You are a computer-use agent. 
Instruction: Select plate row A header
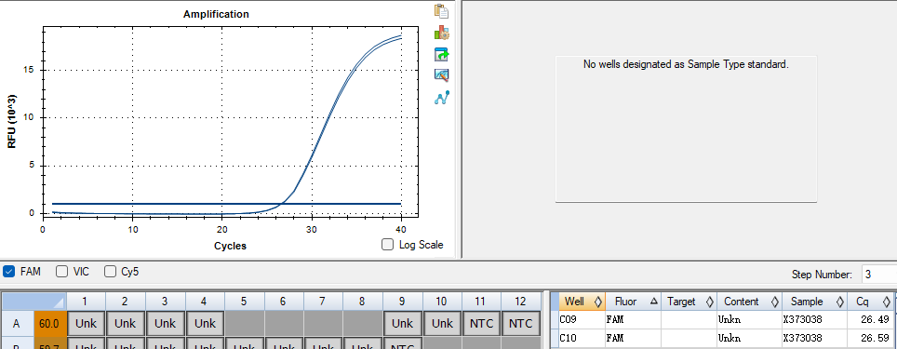[x=17, y=324]
